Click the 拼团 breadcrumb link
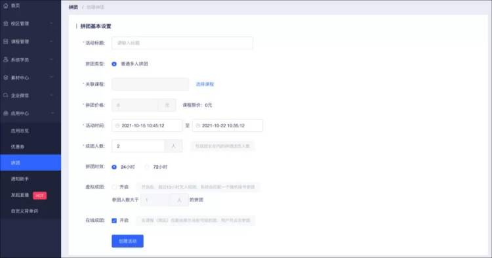 [x=73, y=7]
